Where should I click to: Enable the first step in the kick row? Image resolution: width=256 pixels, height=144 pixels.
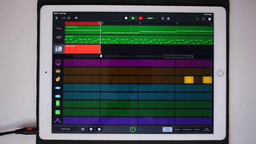[68, 63]
